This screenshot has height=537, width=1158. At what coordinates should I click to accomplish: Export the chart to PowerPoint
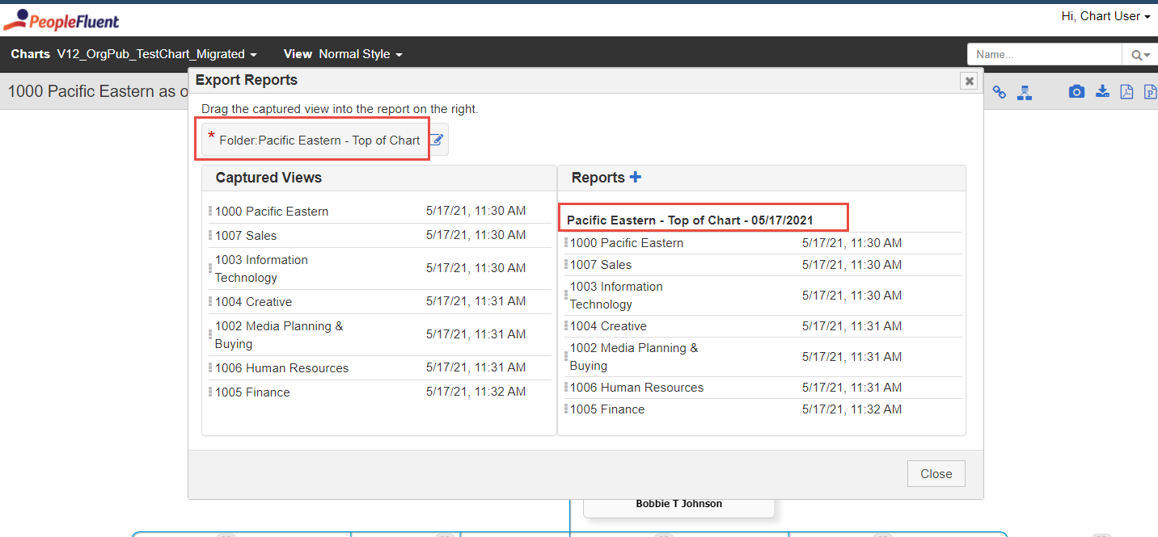(x=1150, y=91)
